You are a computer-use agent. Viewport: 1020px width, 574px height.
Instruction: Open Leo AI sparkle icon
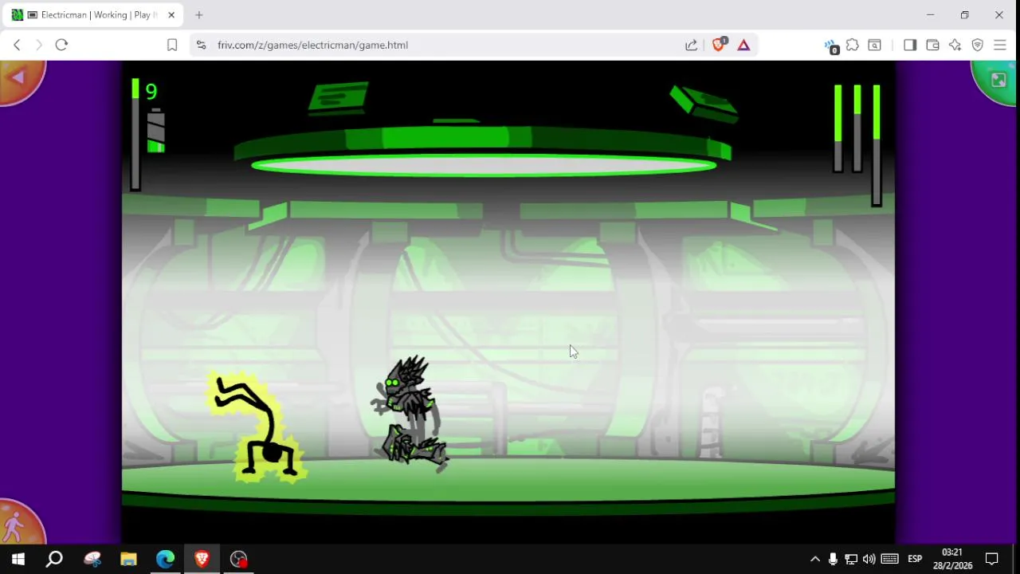pos(955,45)
